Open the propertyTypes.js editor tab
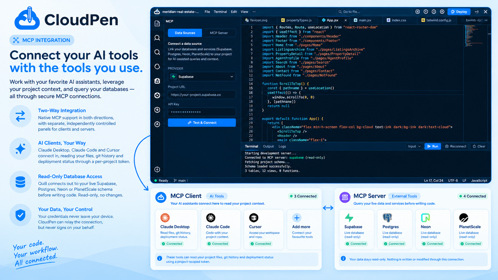This screenshot has width=498, height=280. [296, 20]
